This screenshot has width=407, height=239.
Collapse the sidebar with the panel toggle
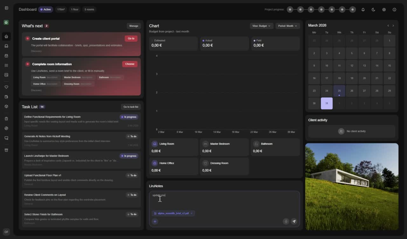6,8
